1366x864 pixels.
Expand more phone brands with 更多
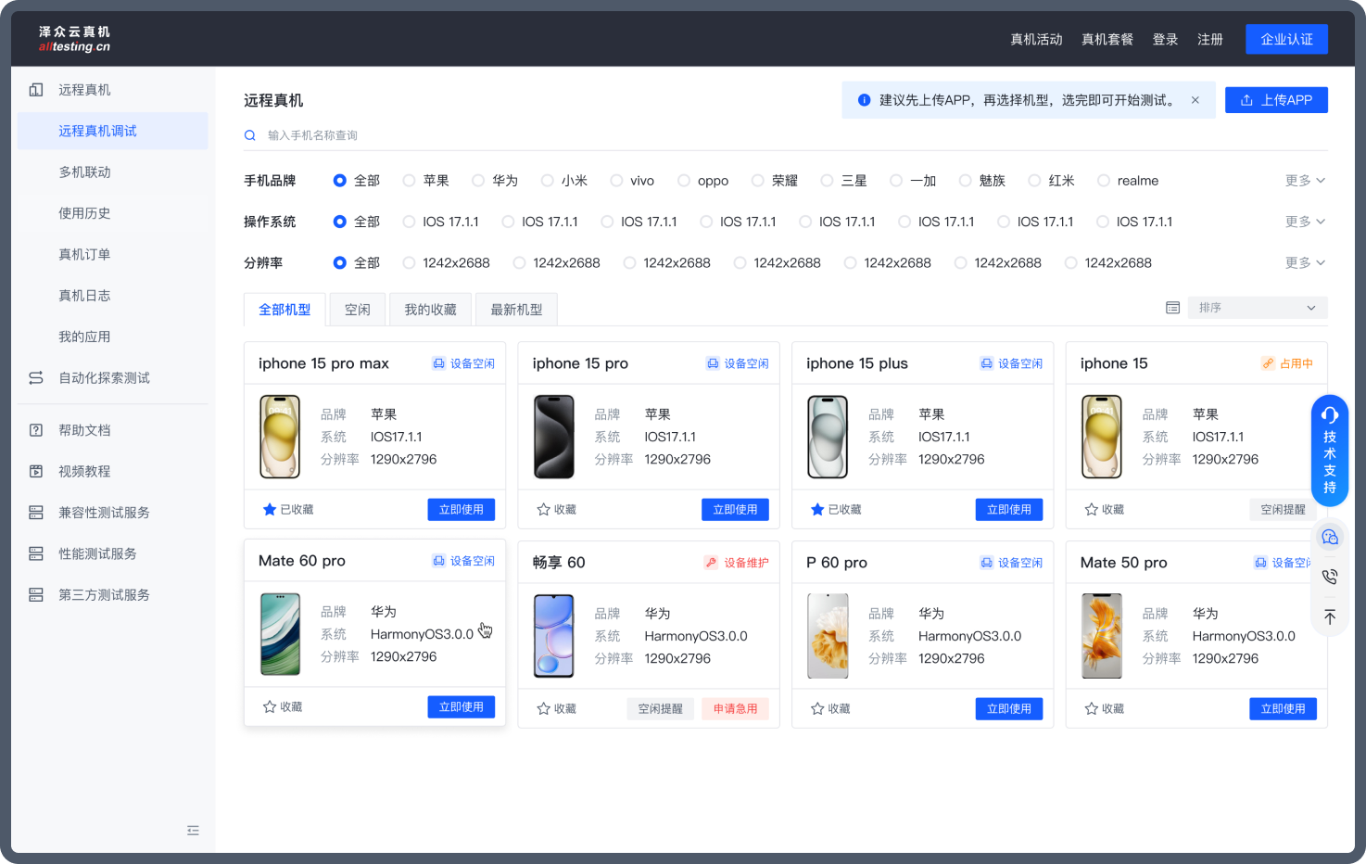coord(1304,181)
